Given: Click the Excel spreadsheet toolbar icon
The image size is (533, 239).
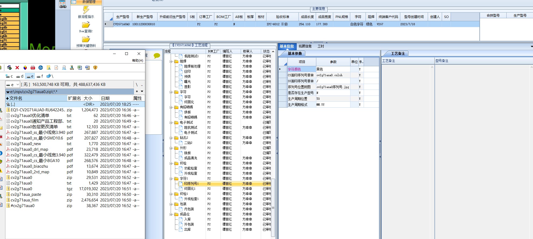Looking at the screenshot, I should 80,68.
